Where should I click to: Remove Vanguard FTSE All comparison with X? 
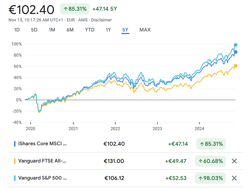click(234, 161)
